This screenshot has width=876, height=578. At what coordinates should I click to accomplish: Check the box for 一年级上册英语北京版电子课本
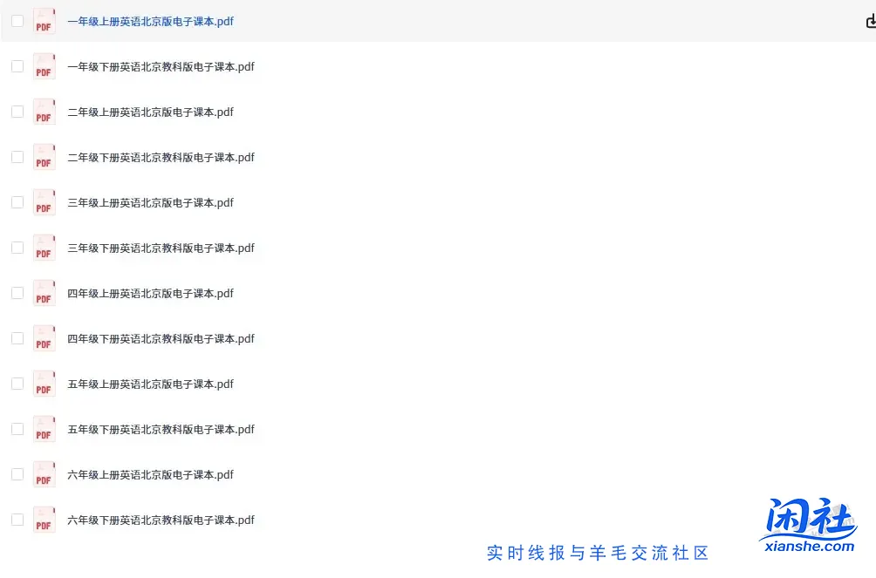[x=17, y=20]
